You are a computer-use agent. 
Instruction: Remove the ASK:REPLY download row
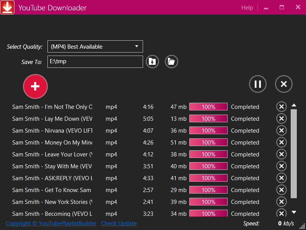(x=282, y=178)
